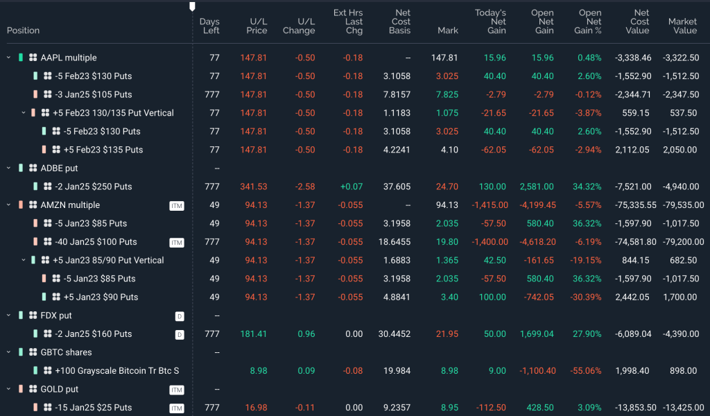710x416 pixels.
Task: Collapse the FDX put group
Action: [x=9, y=315]
